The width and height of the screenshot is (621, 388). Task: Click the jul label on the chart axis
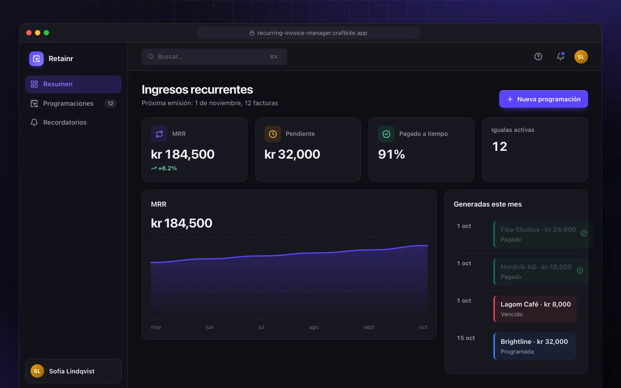[x=261, y=327]
